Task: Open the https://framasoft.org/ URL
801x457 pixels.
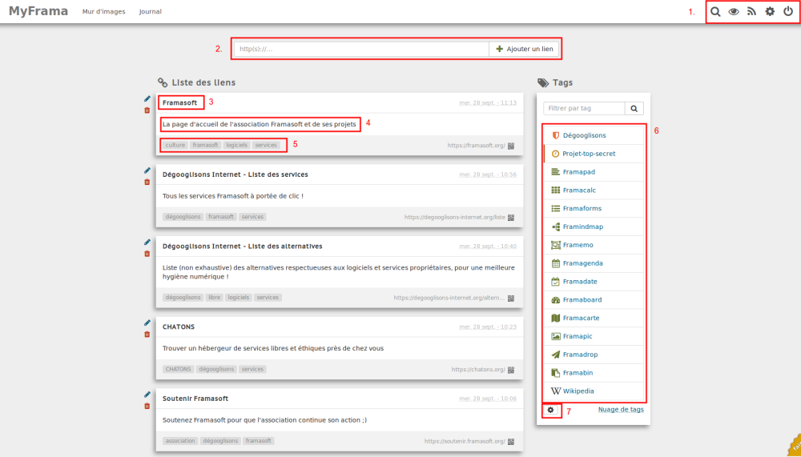Action: pos(476,146)
